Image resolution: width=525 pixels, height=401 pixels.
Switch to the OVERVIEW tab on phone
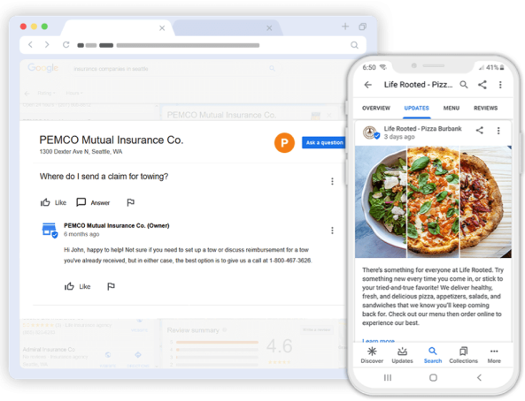click(376, 108)
